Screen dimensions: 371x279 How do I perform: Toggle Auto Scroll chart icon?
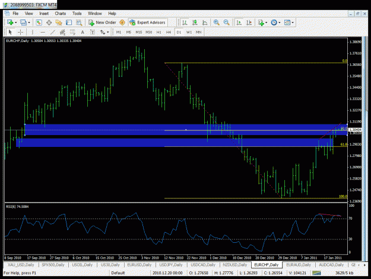[239, 23]
